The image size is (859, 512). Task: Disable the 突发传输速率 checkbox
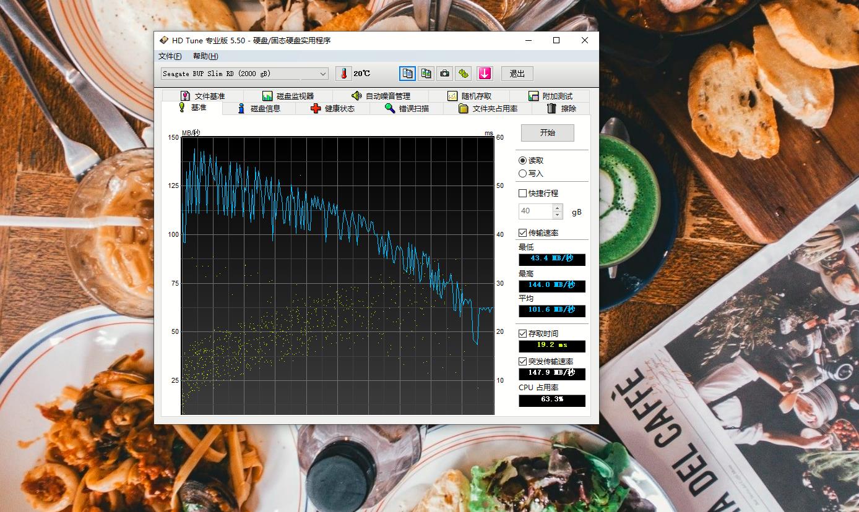[x=522, y=361]
